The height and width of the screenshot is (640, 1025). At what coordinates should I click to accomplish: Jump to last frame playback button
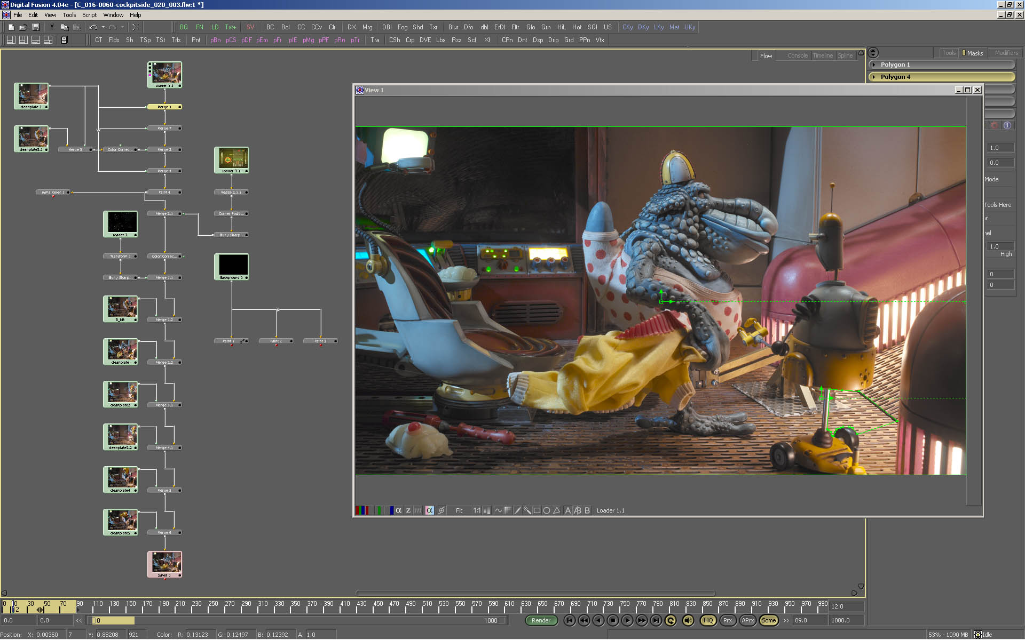point(656,620)
